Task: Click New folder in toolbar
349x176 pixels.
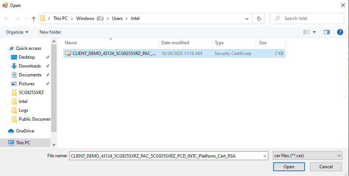Action: point(50,32)
